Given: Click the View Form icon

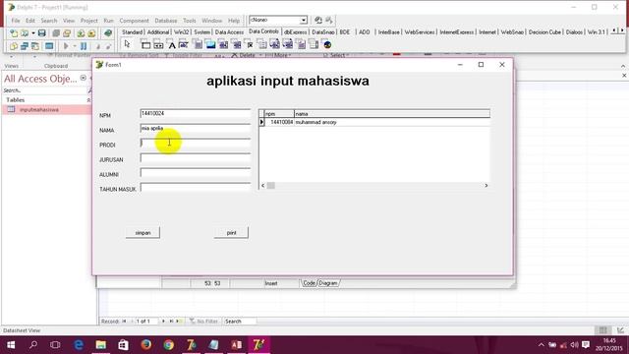Looking at the screenshot, I should [25, 46].
